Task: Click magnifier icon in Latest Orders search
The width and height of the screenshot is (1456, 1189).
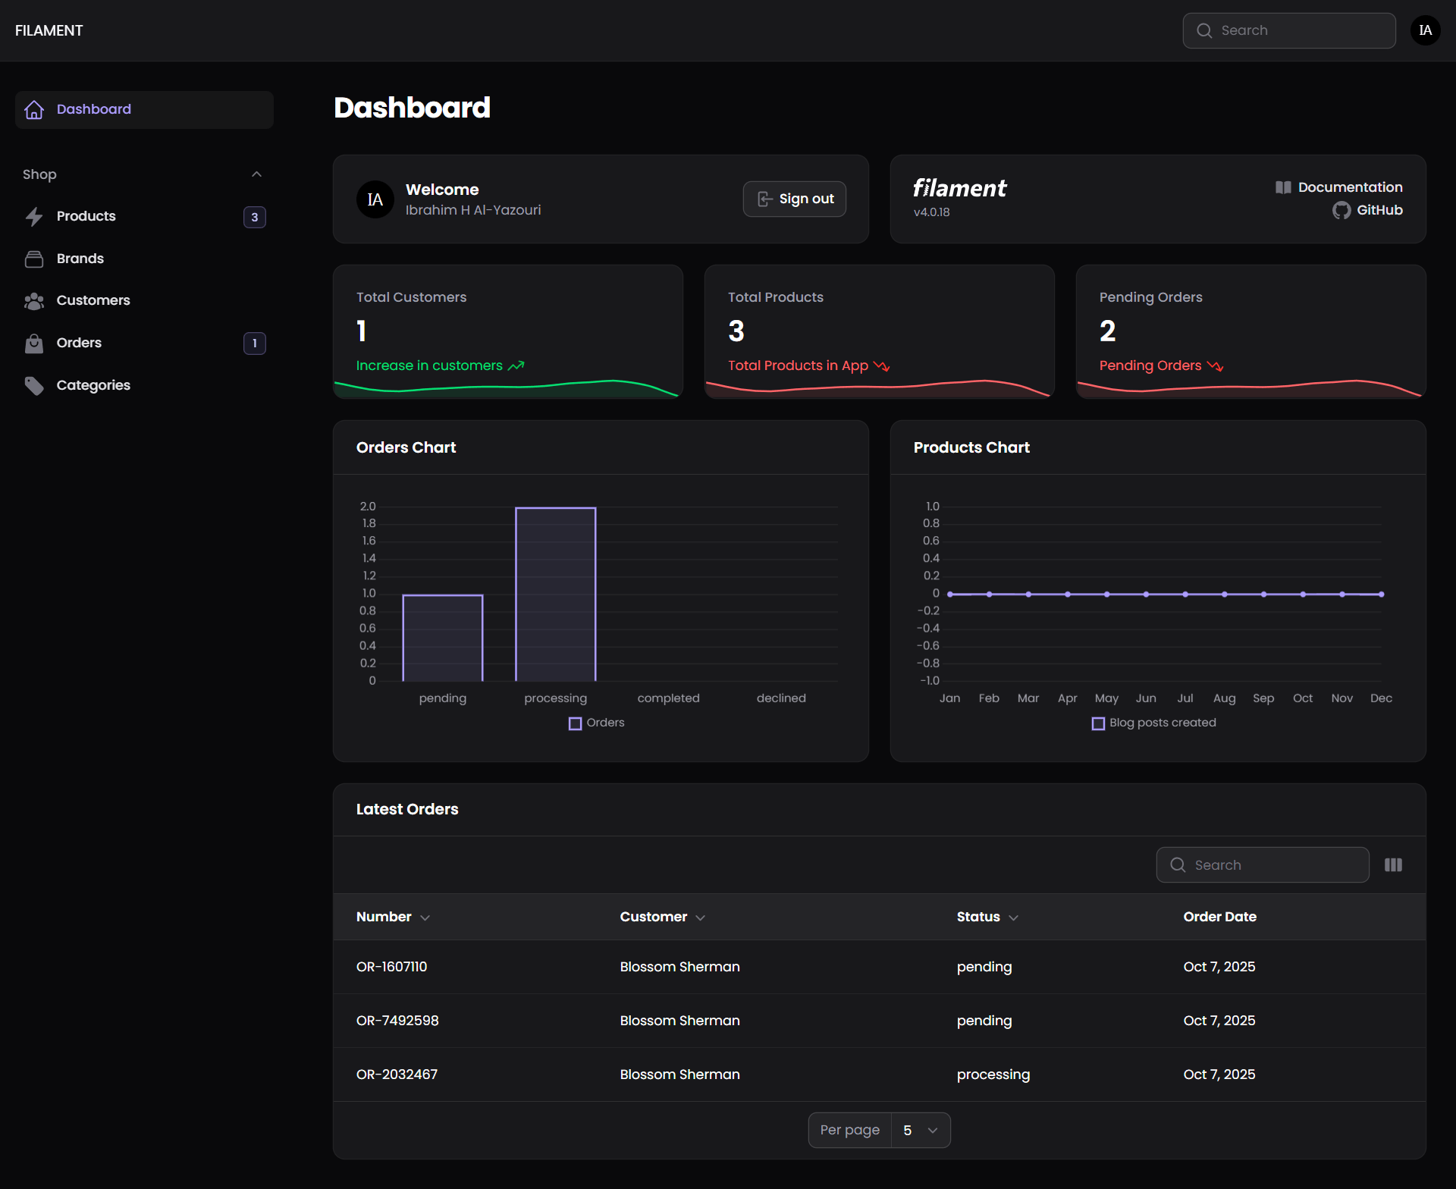Action: (x=1178, y=865)
